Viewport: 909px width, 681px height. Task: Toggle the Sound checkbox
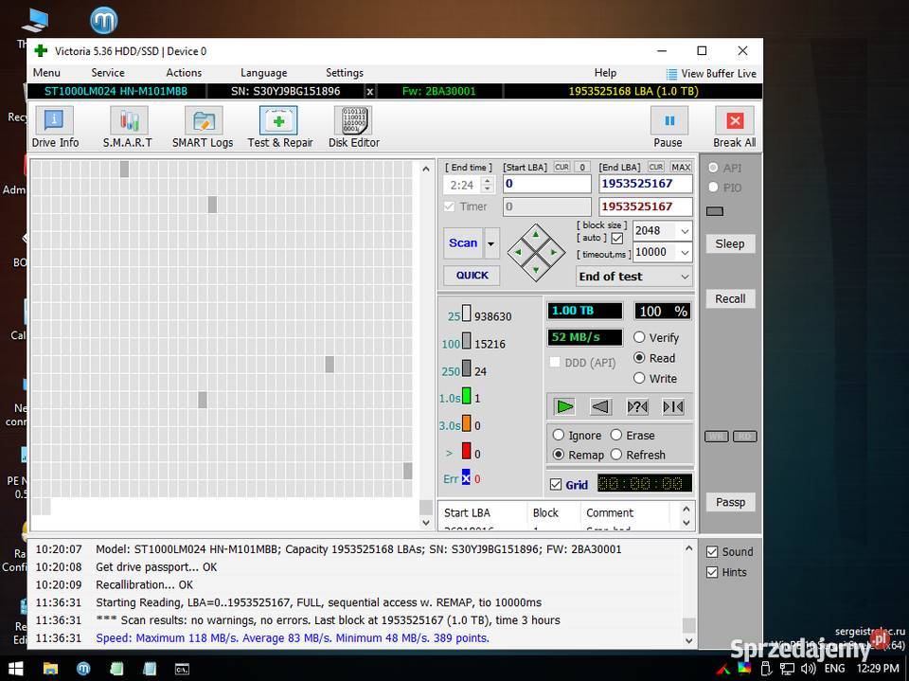[712, 551]
